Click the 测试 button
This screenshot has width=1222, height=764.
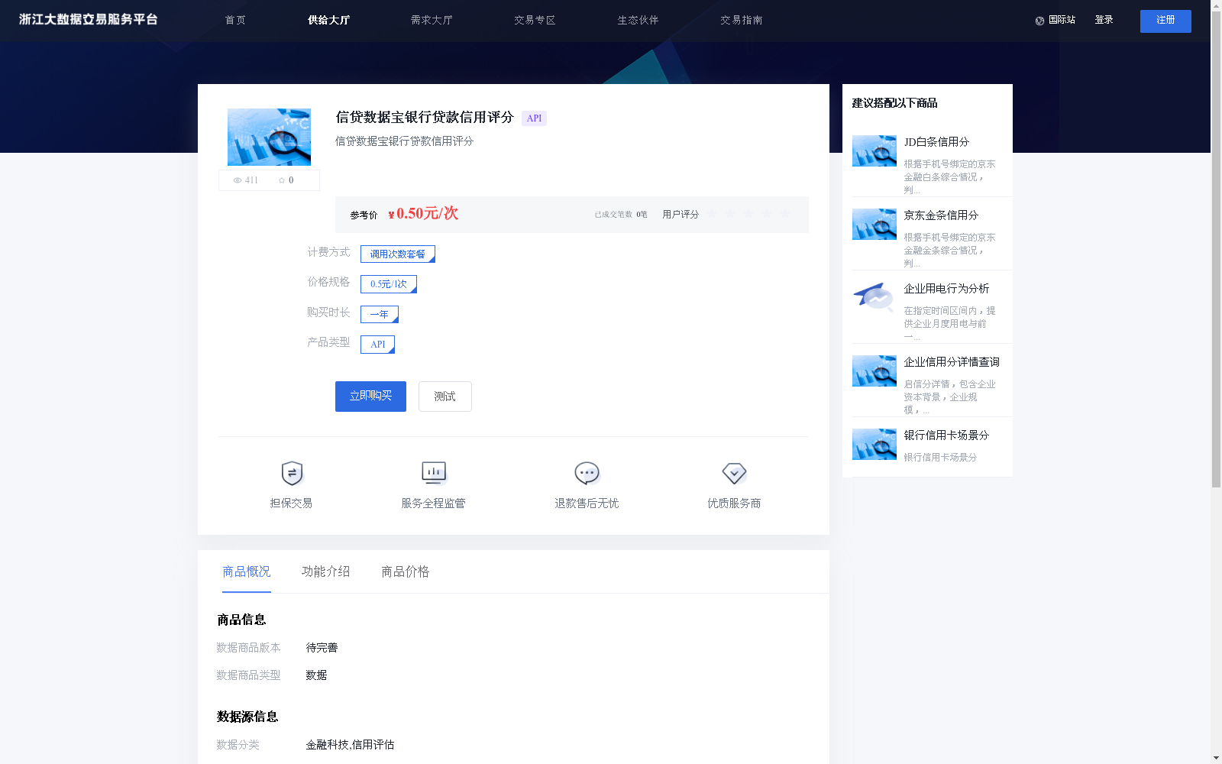tap(445, 397)
